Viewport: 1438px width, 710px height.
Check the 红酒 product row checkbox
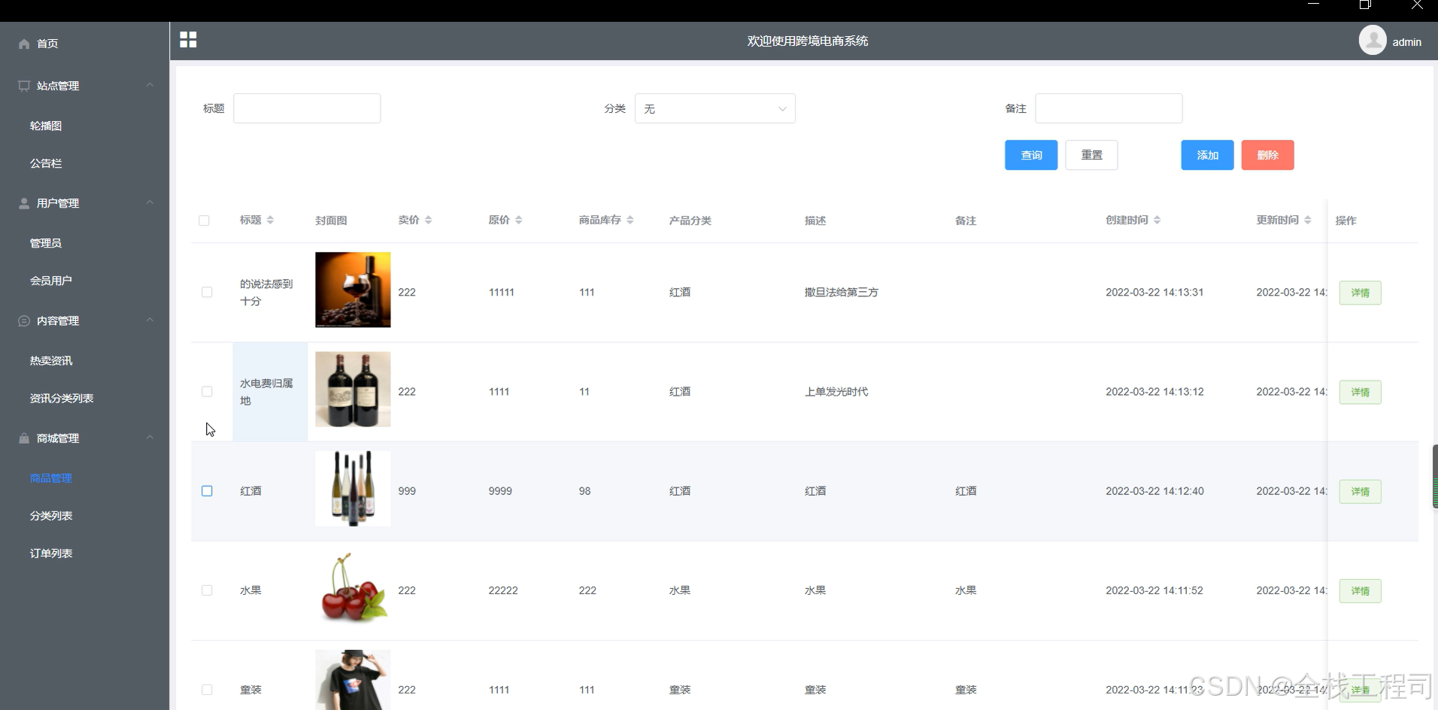[x=207, y=490]
